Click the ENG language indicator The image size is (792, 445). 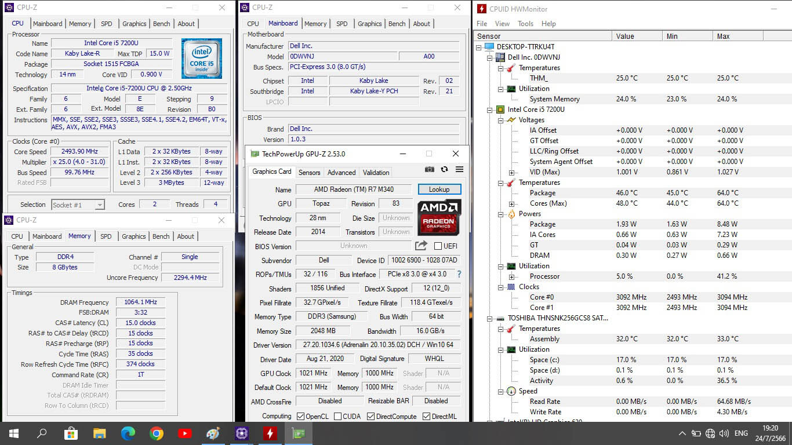click(x=741, y=433)
